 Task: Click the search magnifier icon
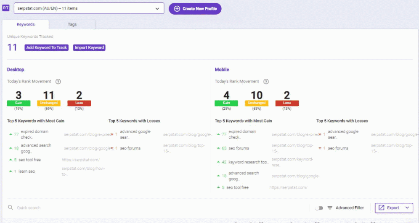pyautogui.click(x=11, y=207)
